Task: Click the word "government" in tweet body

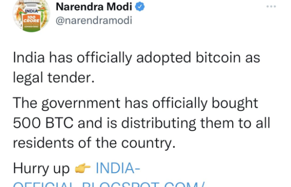Action: [81, 103]
